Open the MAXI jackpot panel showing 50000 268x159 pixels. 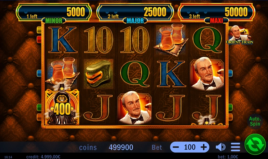216,12
